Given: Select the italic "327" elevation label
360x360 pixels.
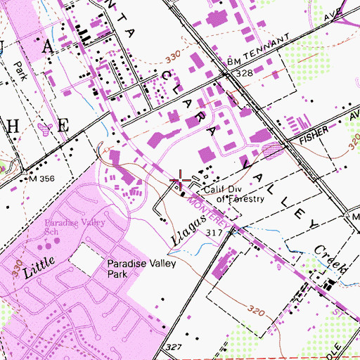Looking at the screenshot, I should coord(174,347).
